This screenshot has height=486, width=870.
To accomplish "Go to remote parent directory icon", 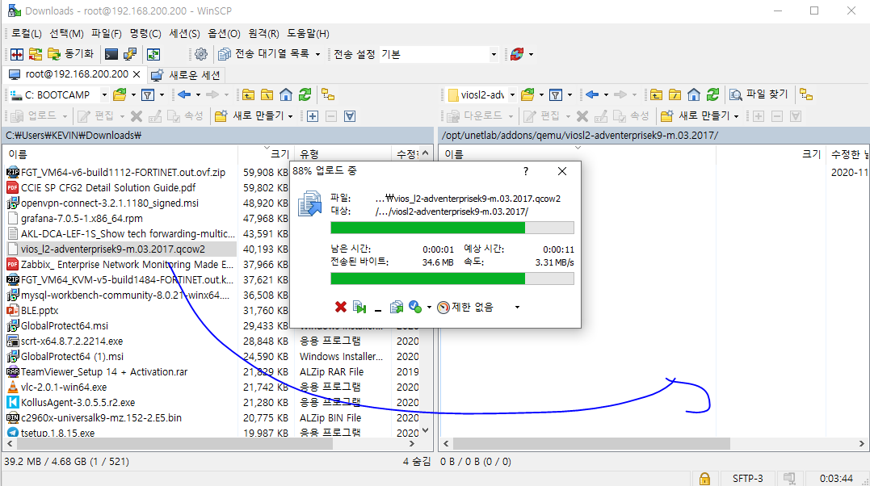I will tap(656, 95).
